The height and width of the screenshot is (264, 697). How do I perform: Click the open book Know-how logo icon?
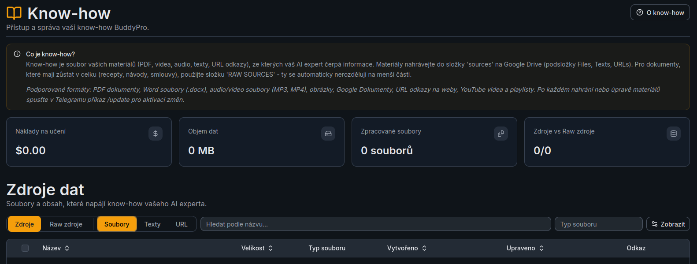coord(14,13)
